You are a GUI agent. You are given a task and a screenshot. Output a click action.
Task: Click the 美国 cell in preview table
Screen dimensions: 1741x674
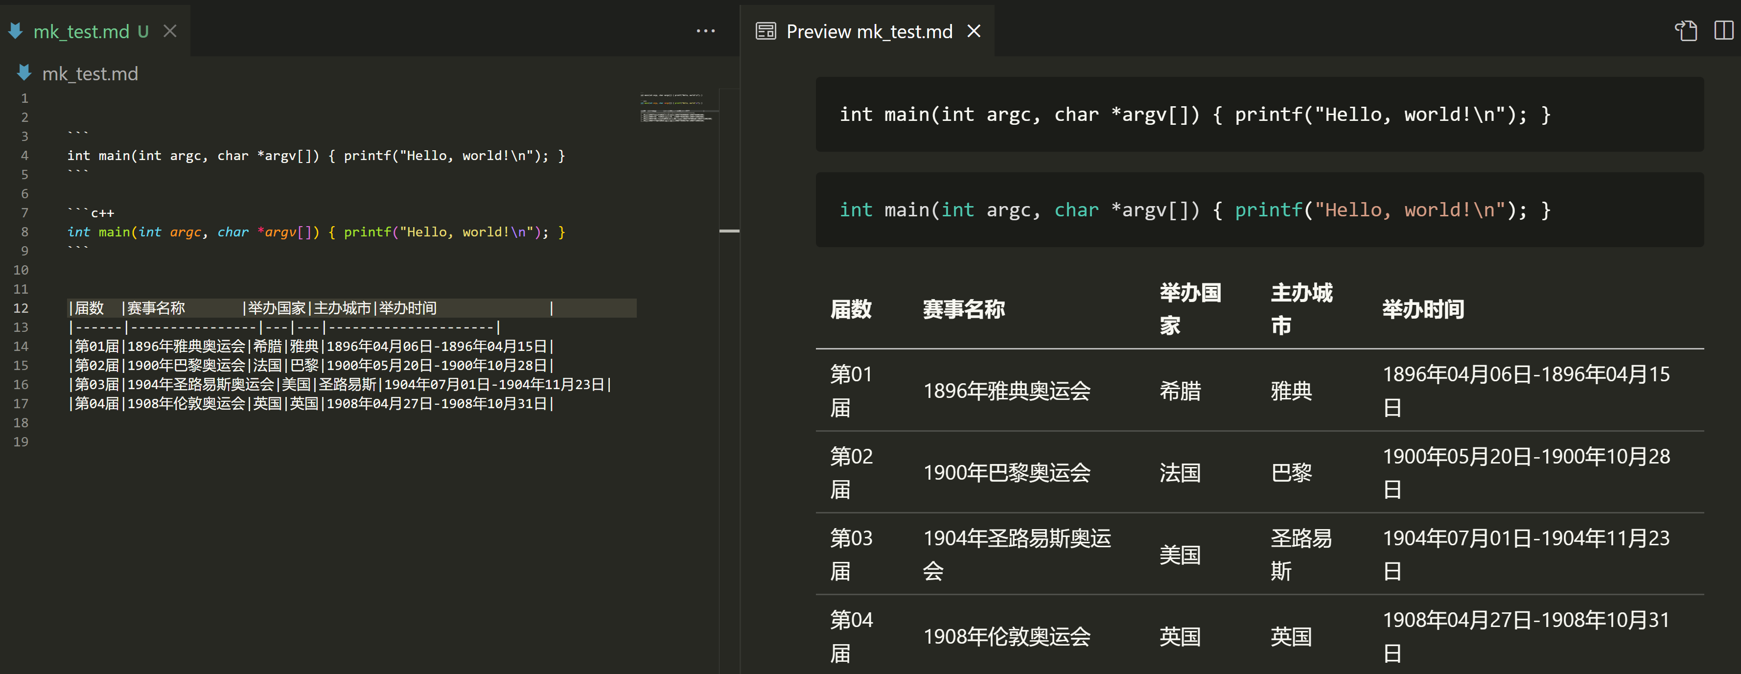point(1180,555)
